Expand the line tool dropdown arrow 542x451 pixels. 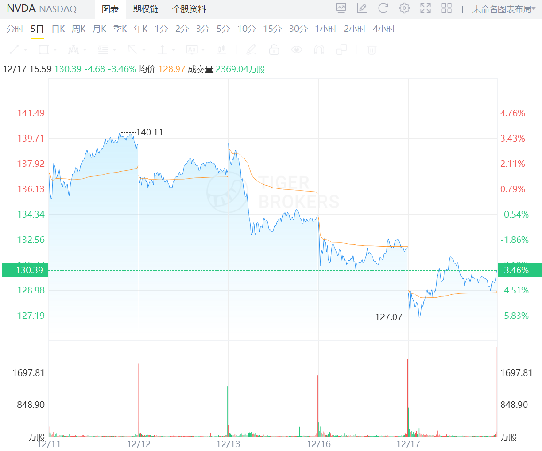25,50
